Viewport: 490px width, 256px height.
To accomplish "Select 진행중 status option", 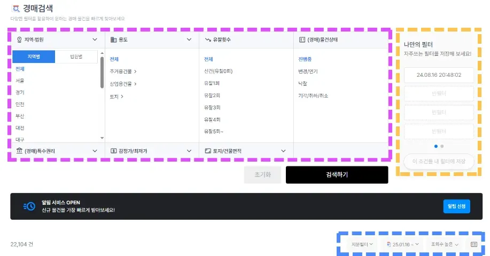I will 305,59.
